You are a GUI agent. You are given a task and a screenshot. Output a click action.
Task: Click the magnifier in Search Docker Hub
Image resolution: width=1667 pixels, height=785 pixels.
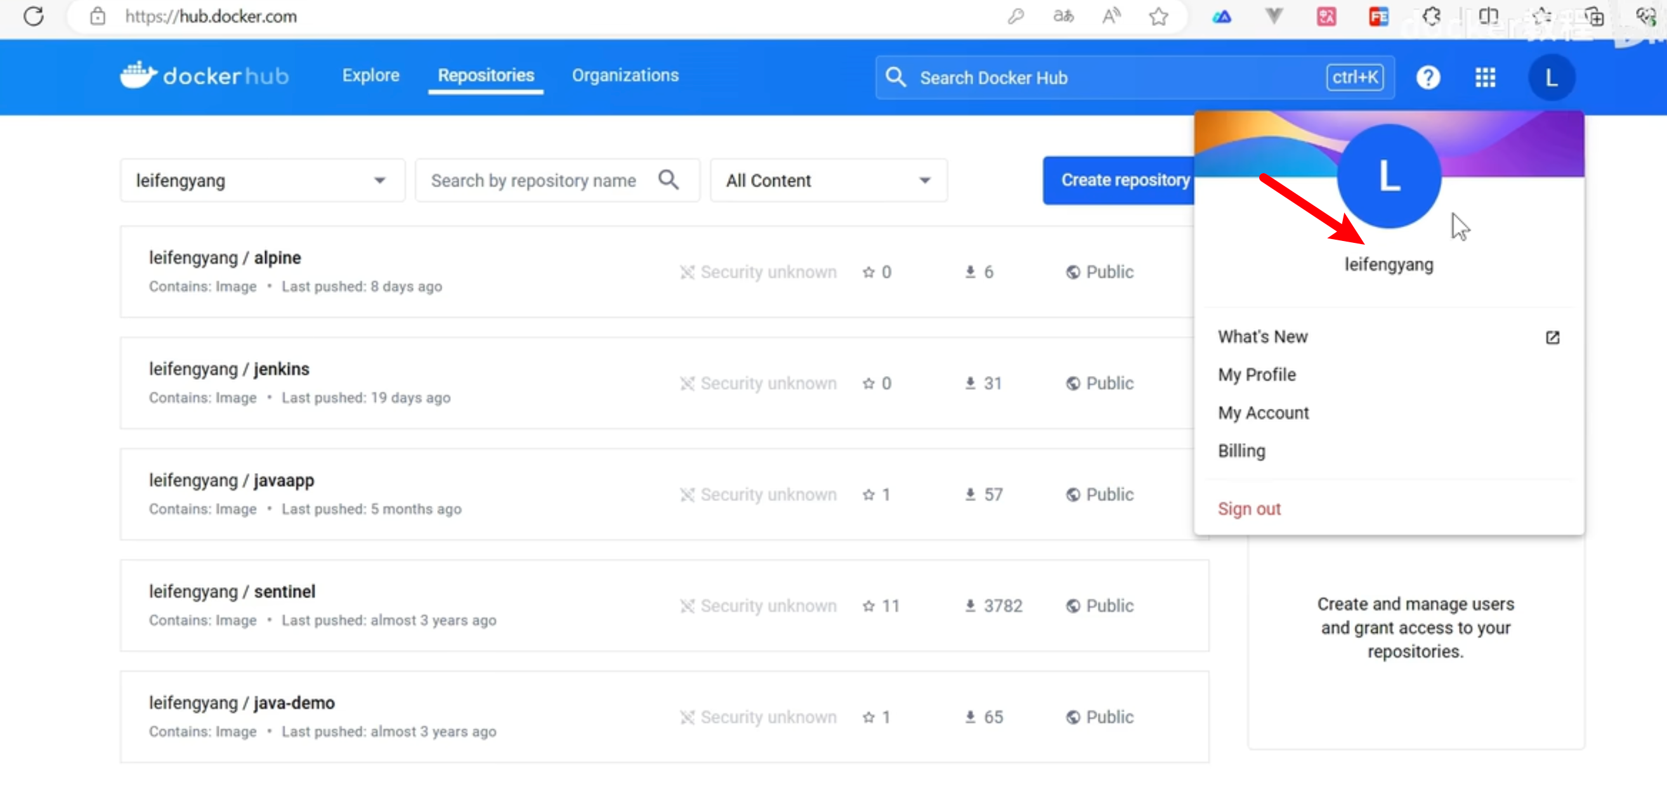tap(896, 77)
